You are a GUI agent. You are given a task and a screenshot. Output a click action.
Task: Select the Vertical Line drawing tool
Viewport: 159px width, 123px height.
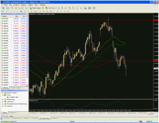11,11
